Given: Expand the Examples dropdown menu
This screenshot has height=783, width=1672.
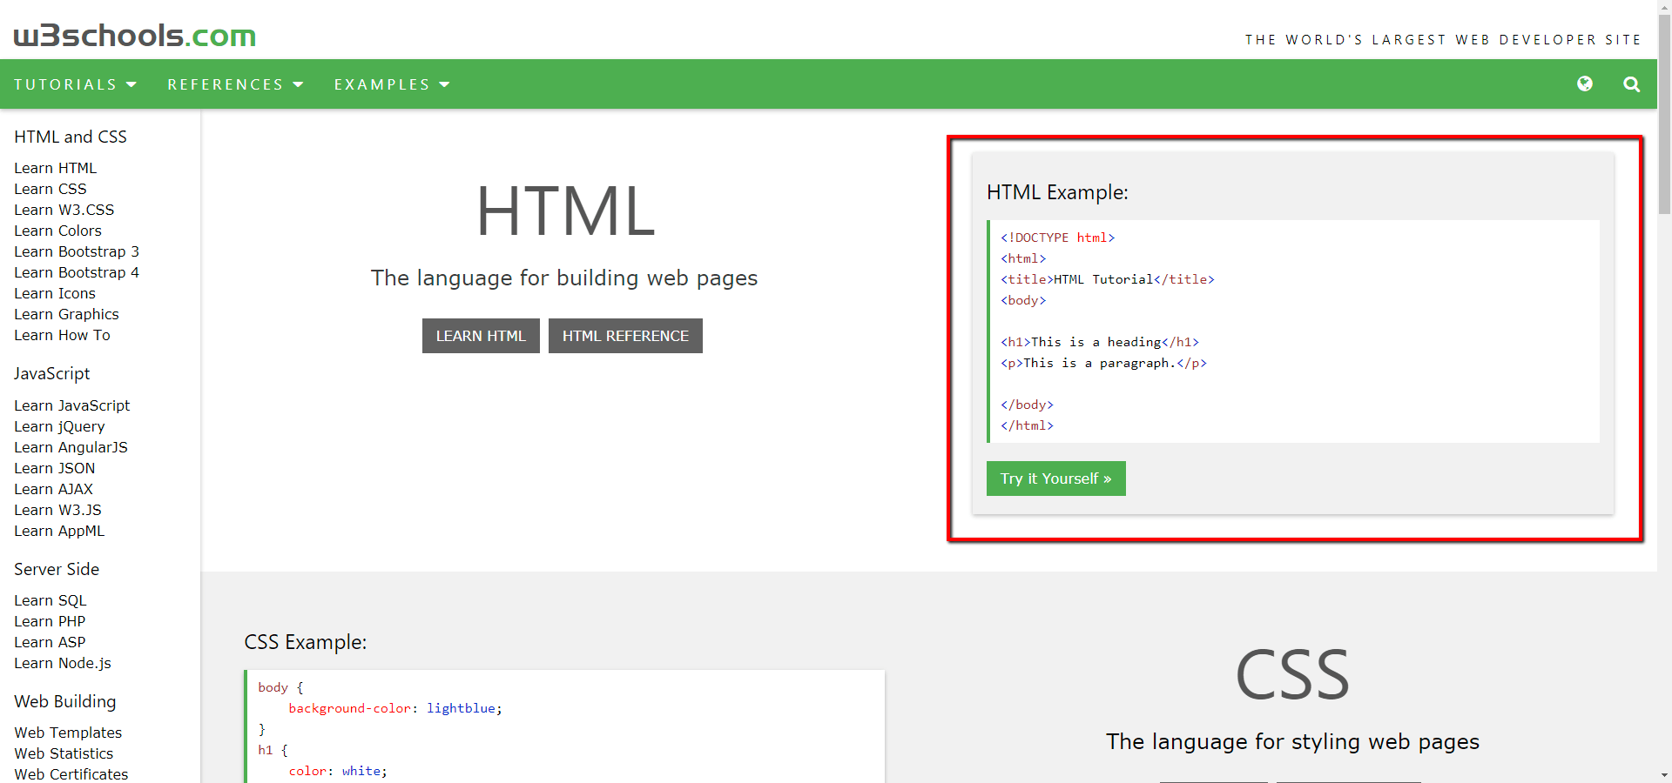Looking at the screenshot, I should (x=392, y=84).
